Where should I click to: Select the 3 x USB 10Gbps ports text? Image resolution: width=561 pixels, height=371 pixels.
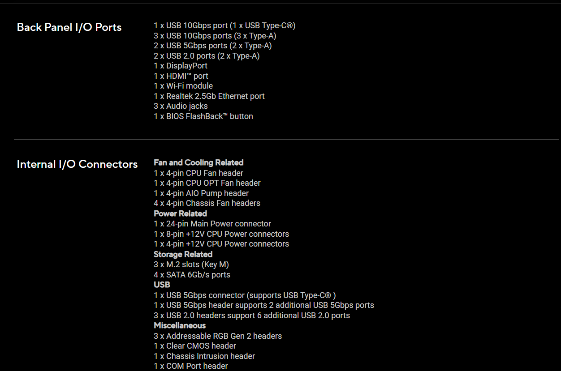215,36
